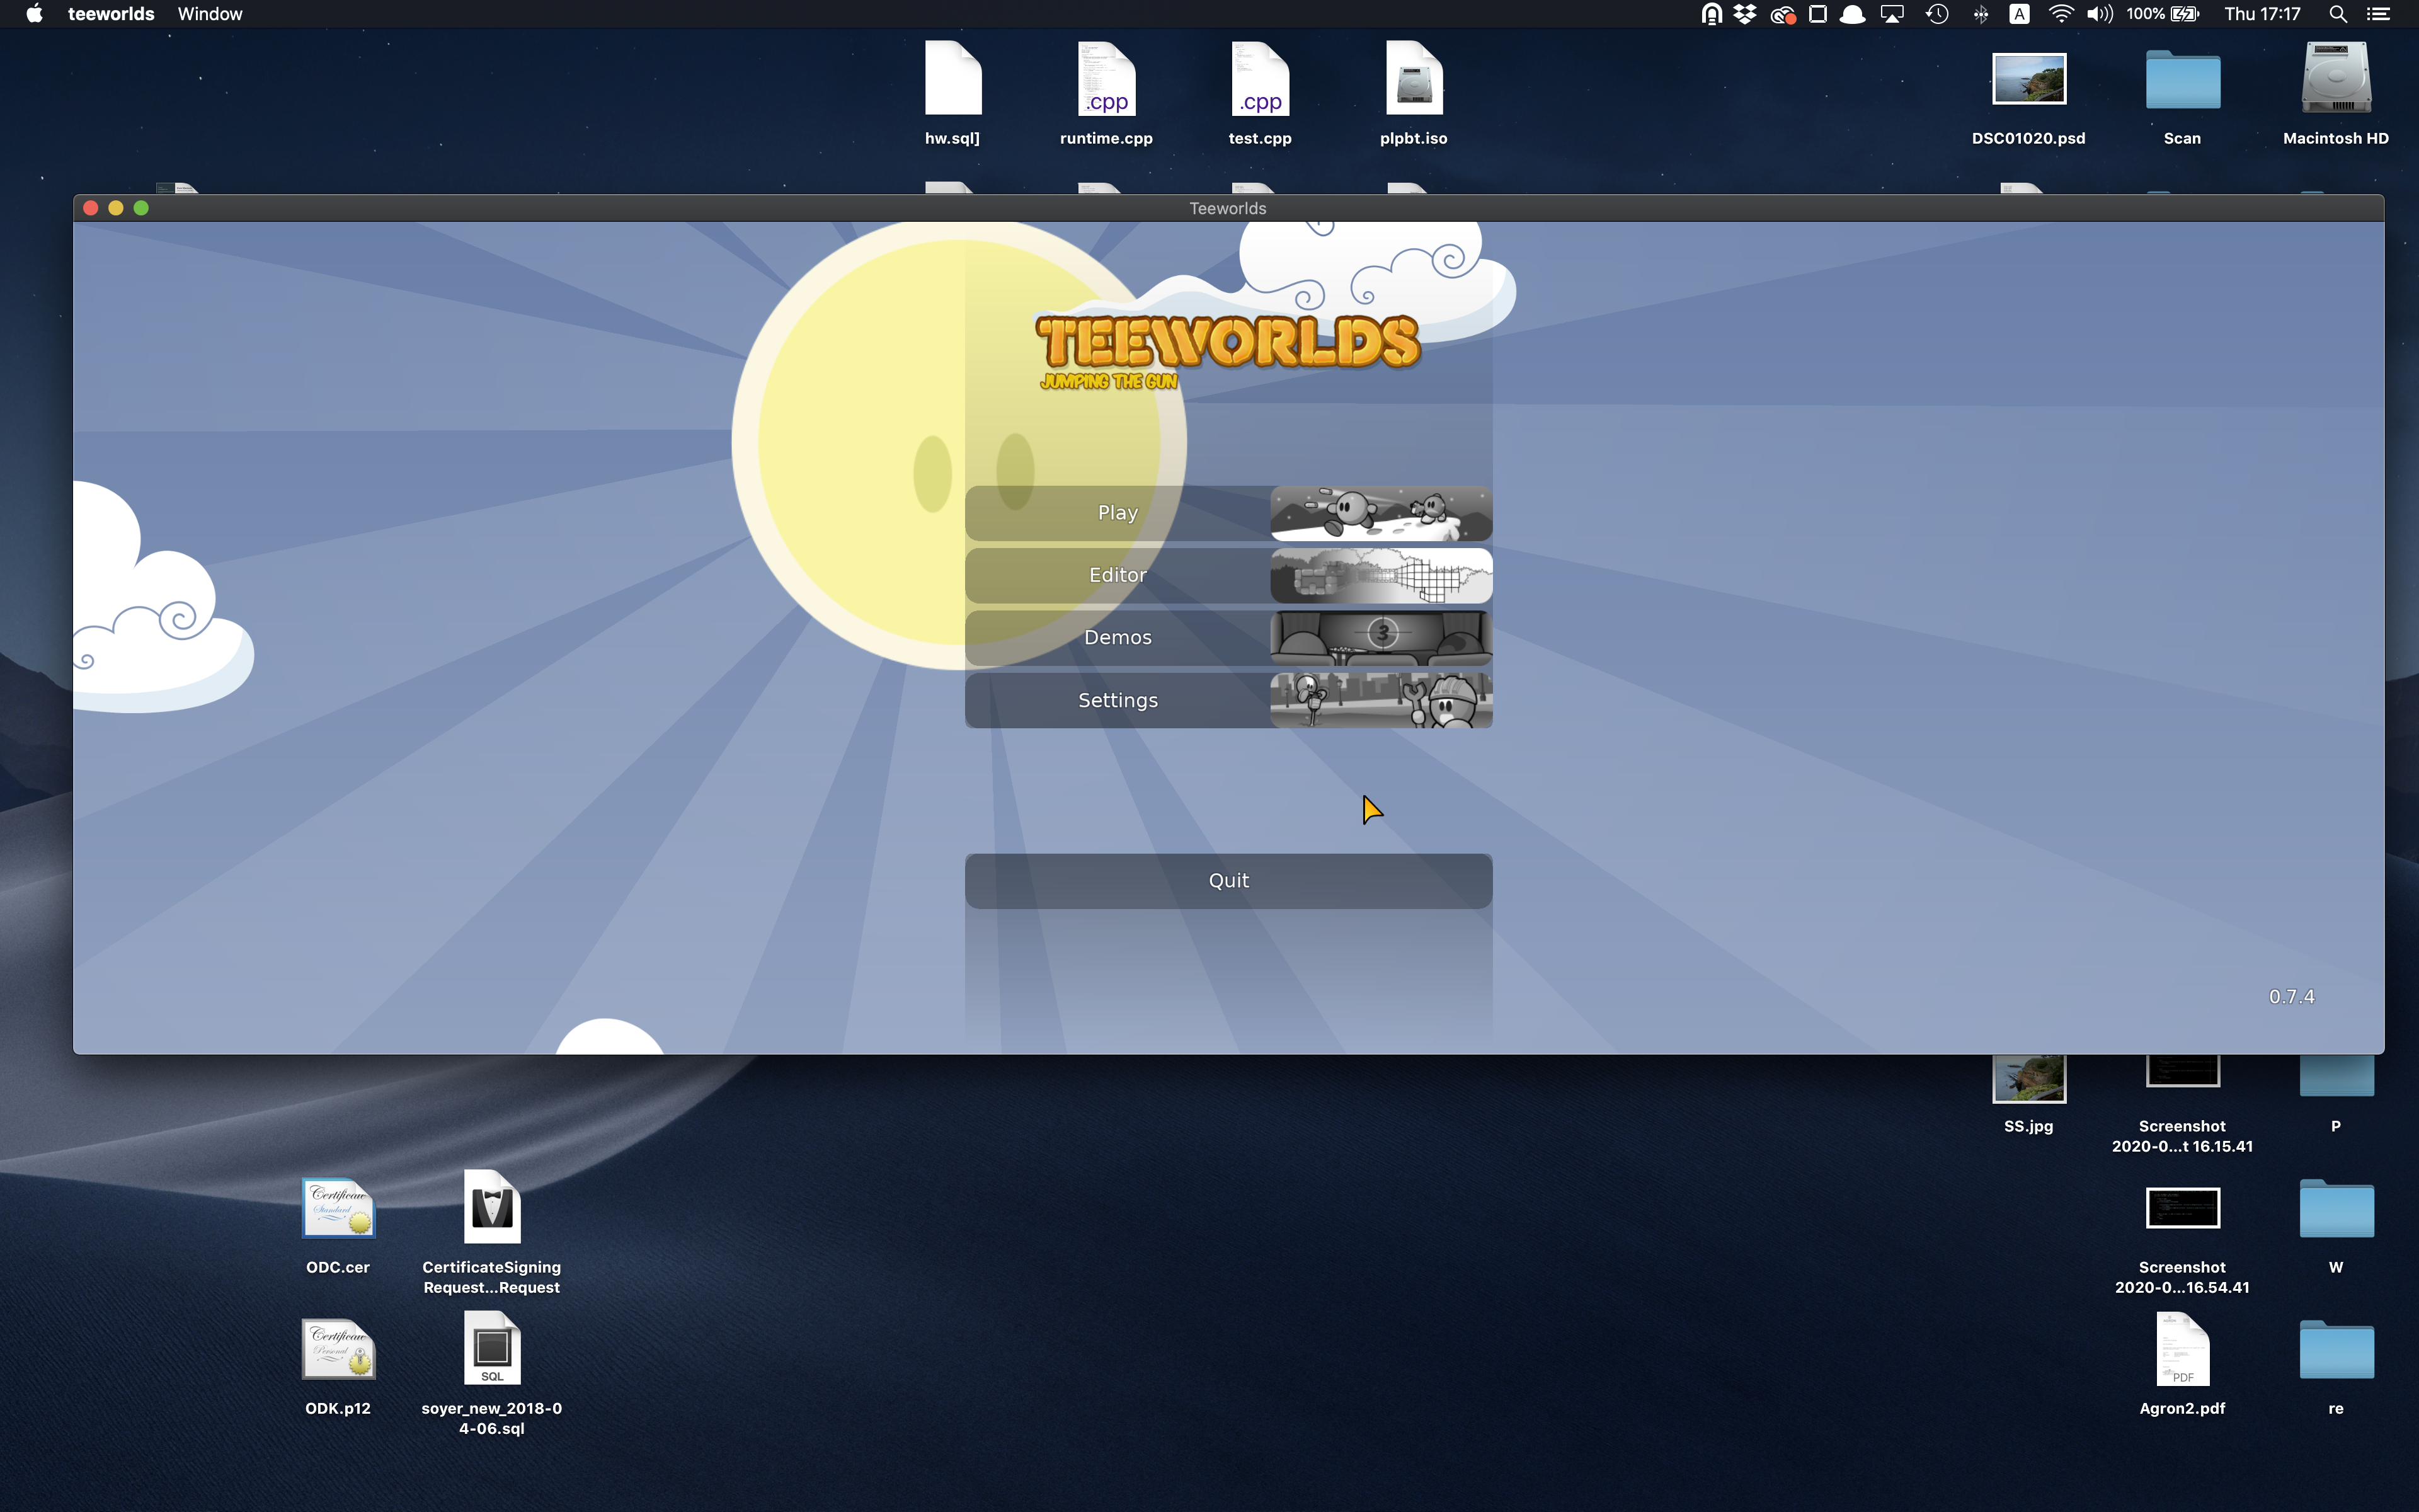Screen dimensions: 2419x1512
Task: Click the Play button's tee artwork thumbnail
Action: [1381, 513]
